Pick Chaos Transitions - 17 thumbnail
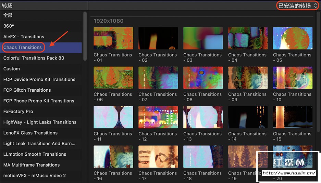The image size is (321, 183). [x=158, y=157]
